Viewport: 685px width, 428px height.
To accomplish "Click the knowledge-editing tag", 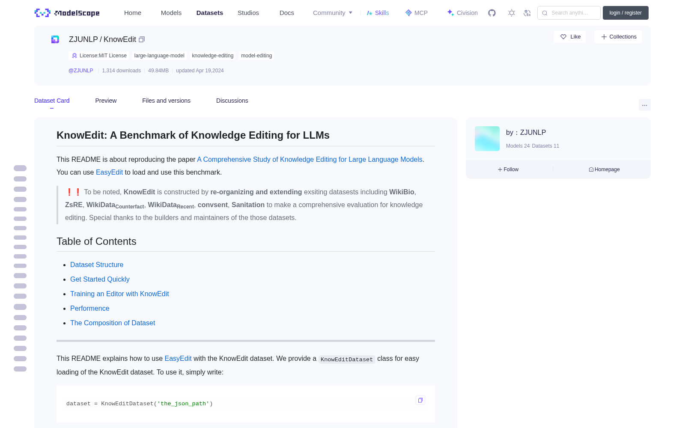I will point(213,56).
